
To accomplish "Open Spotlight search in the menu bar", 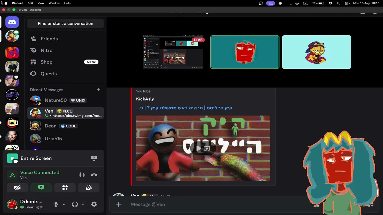I will [338, 3].
